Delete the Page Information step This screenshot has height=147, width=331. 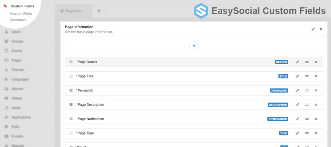(x=321, y=29)
